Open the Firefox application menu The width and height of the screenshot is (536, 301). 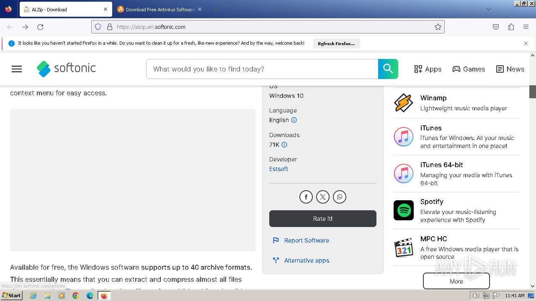[526, 27]
